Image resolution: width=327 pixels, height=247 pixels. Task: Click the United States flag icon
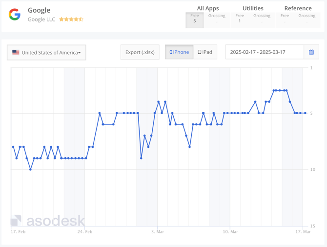16,53
